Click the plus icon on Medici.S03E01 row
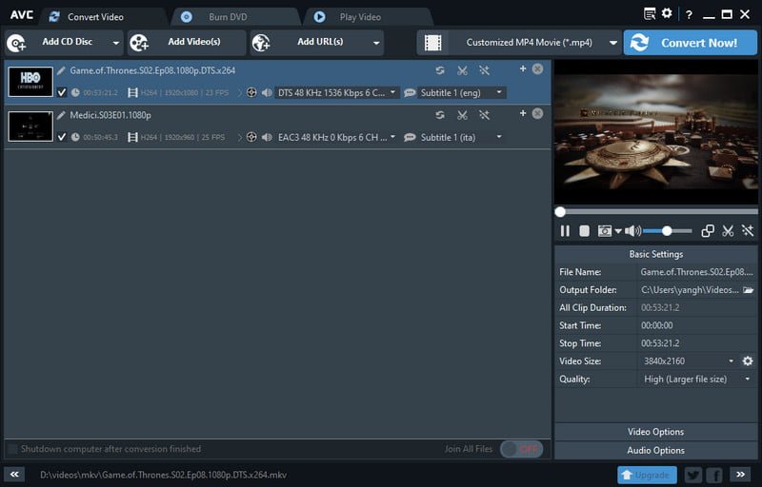The image size is (762, 487). [523, 113]
